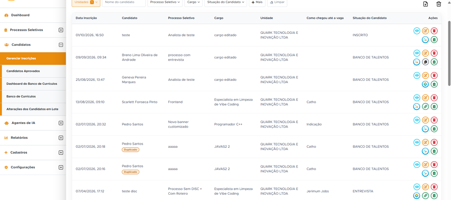View Geneva Pereira Marques with the eye icon
451x200 pixels.
point(417,76)
